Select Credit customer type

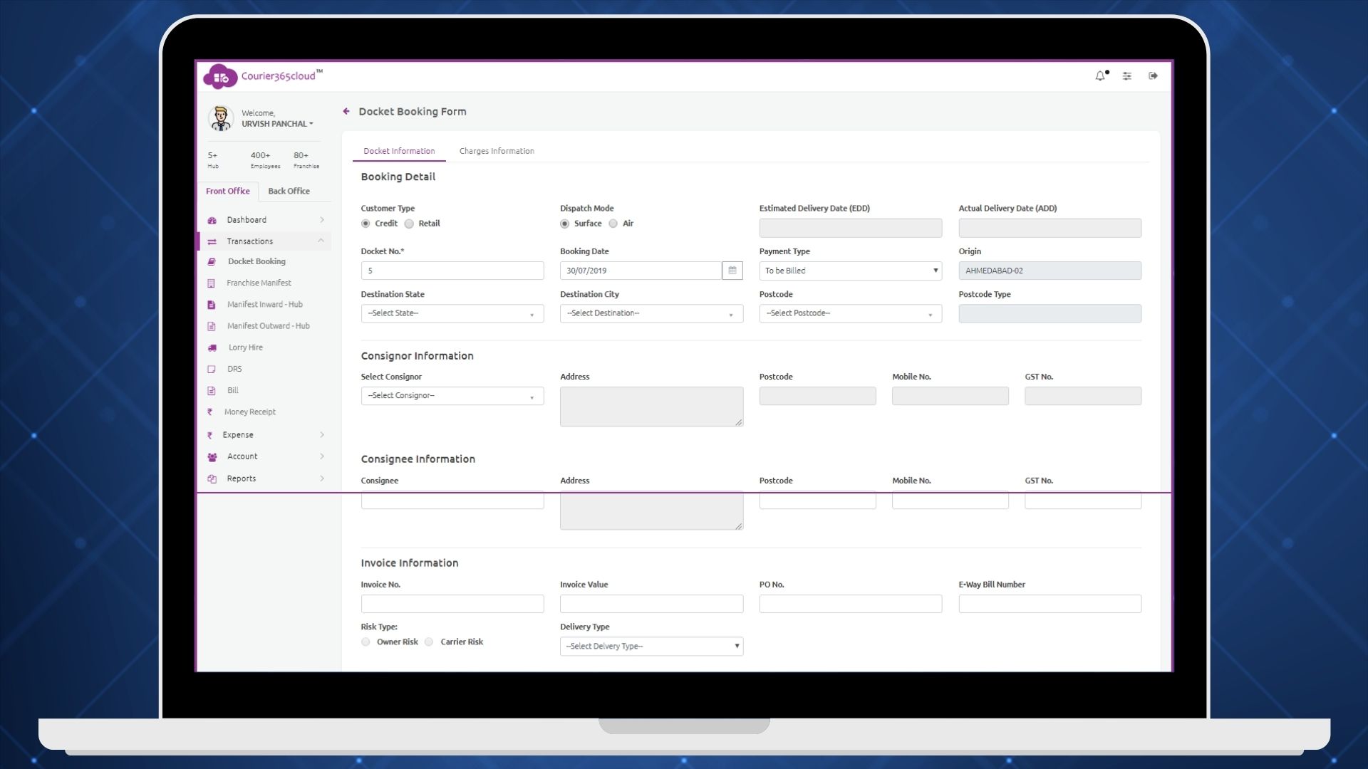[366, 224]
